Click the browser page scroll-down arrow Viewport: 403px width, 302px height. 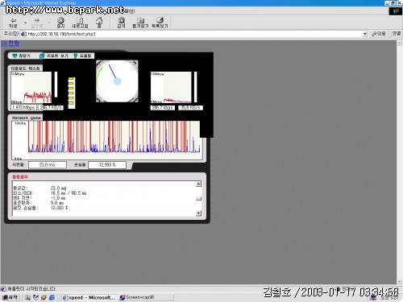[400, 281]
